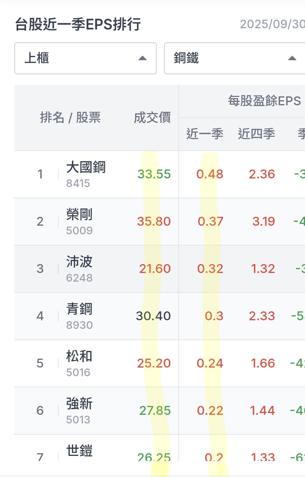Screen dimensions: 305x477
Task: Sort by 近一季 EPS column
Action: [205, 134]
